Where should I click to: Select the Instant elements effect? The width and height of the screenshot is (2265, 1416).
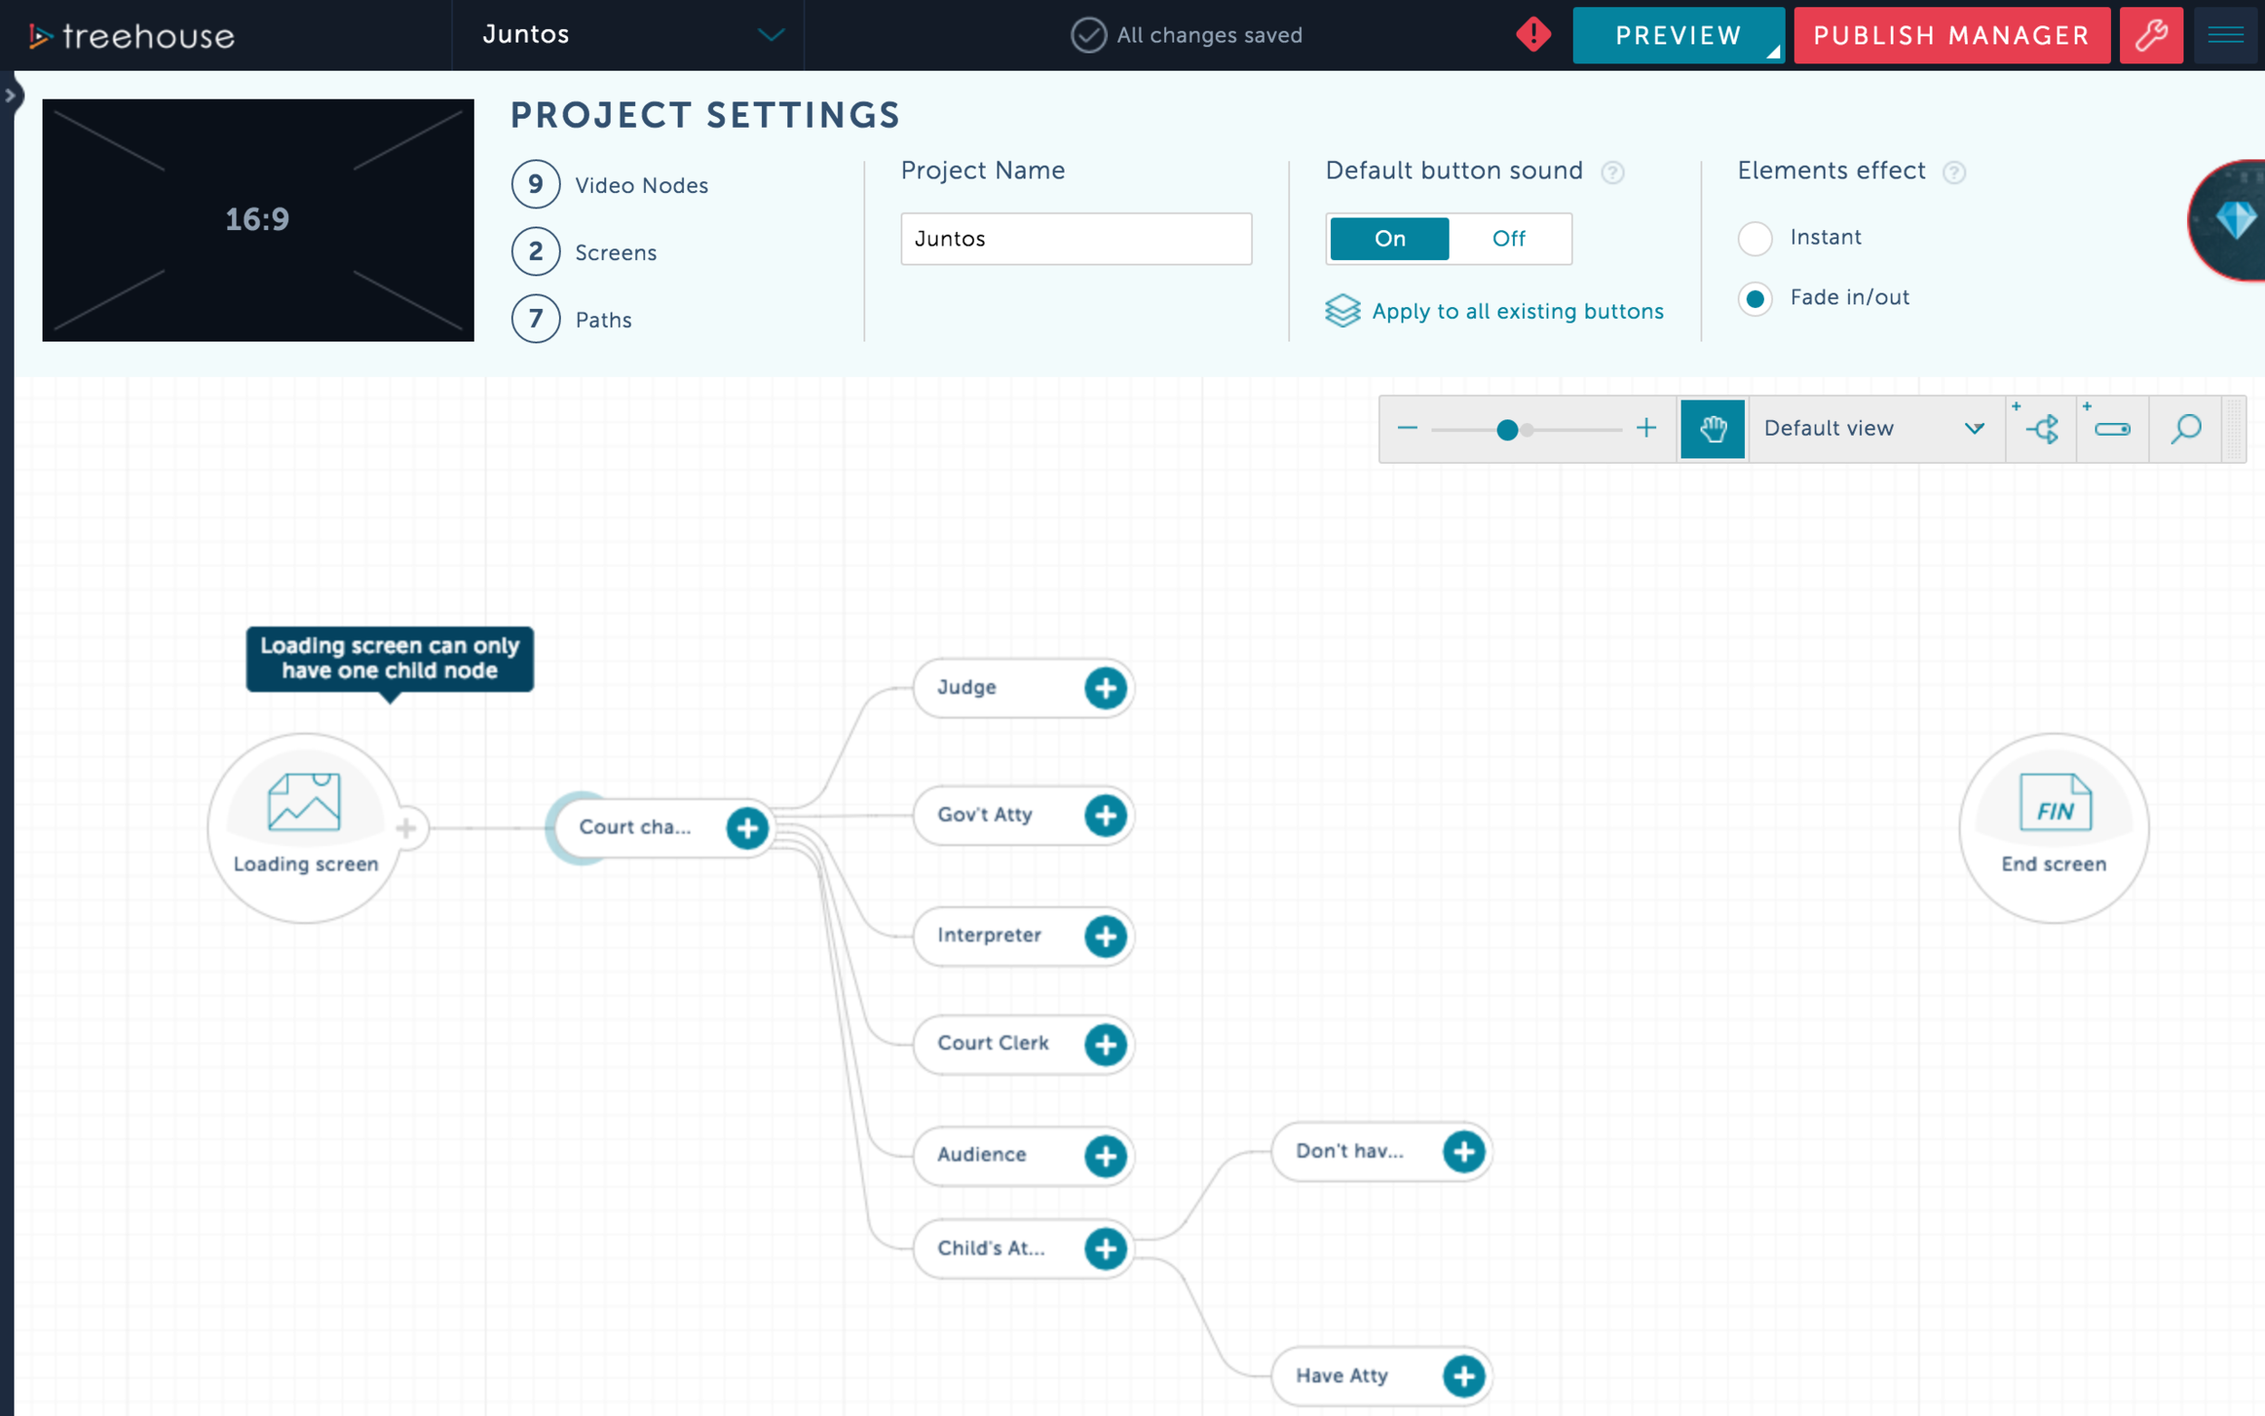(1755, 238)
